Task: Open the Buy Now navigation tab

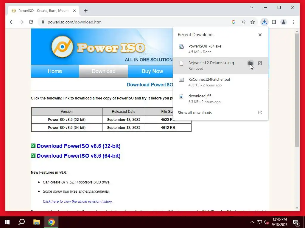Action: coord(152,71)
